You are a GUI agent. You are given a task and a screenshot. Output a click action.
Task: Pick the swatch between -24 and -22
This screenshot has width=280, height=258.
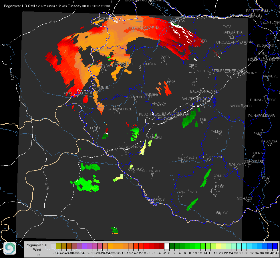click(x=110, y=246)
